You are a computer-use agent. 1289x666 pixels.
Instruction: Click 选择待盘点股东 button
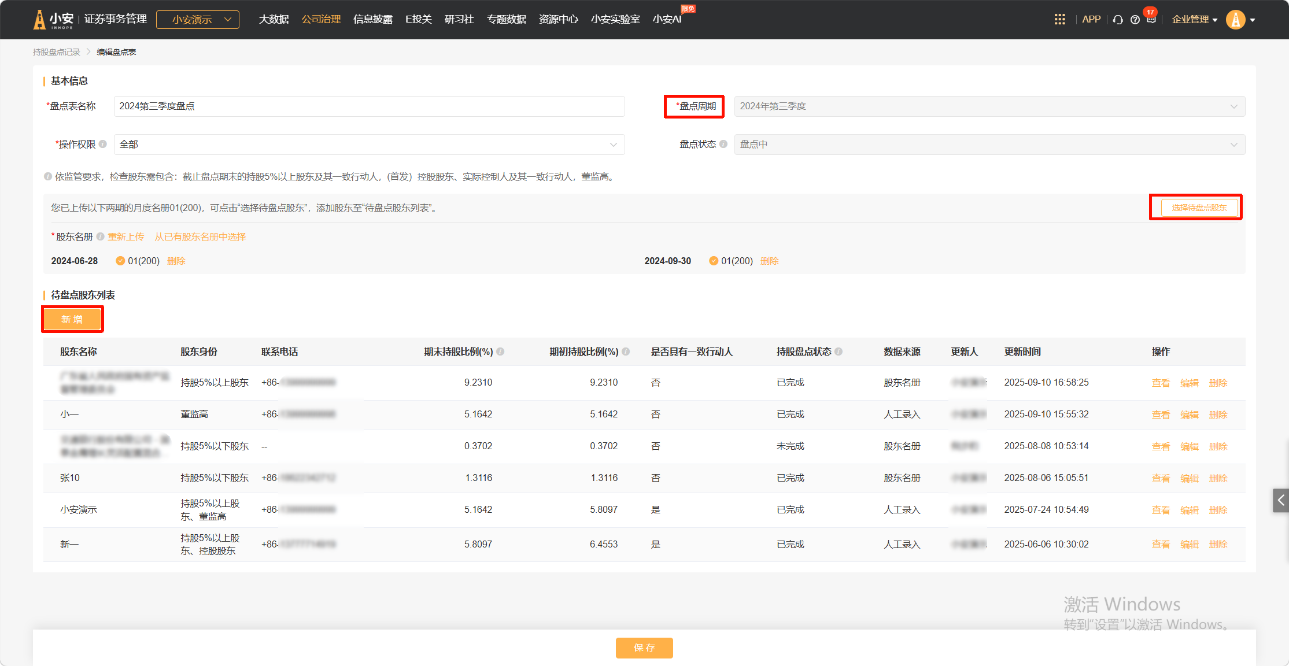point(1199,208)
